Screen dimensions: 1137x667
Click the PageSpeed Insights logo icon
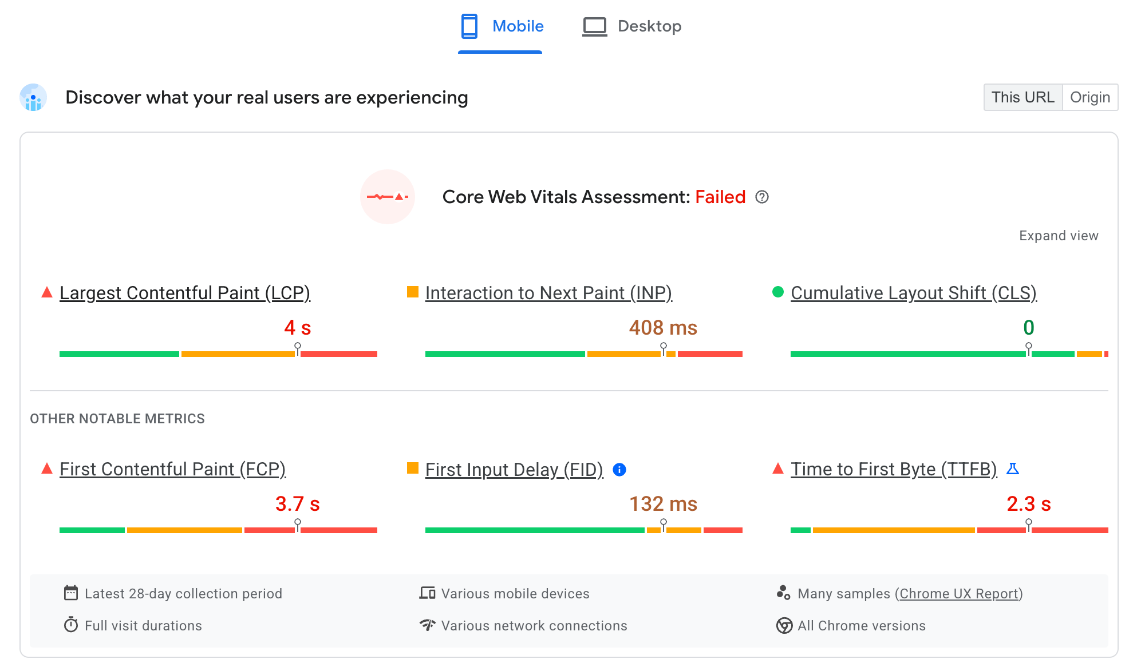coord(34,97)
